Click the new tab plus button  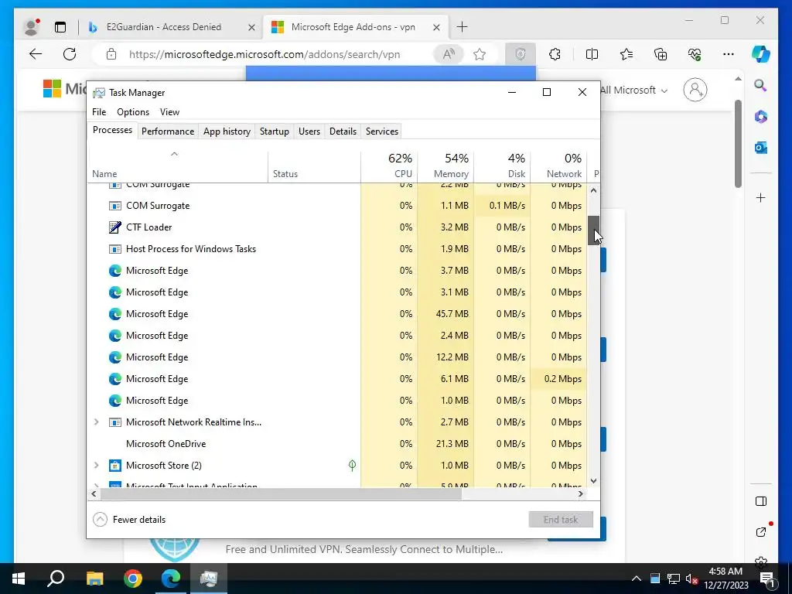462,27
